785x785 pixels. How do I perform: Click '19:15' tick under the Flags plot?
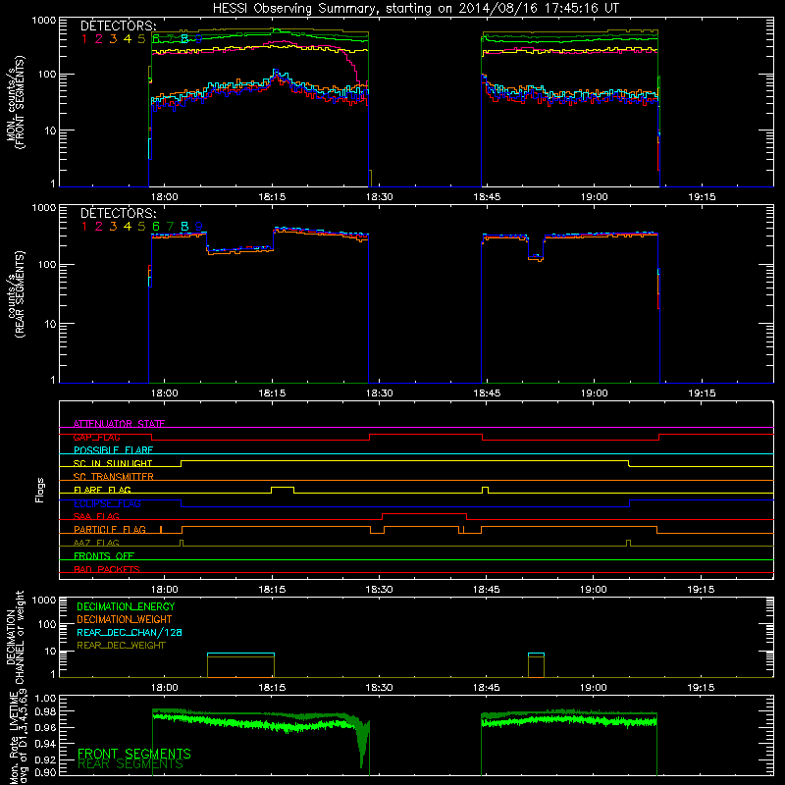pos(701,590)
